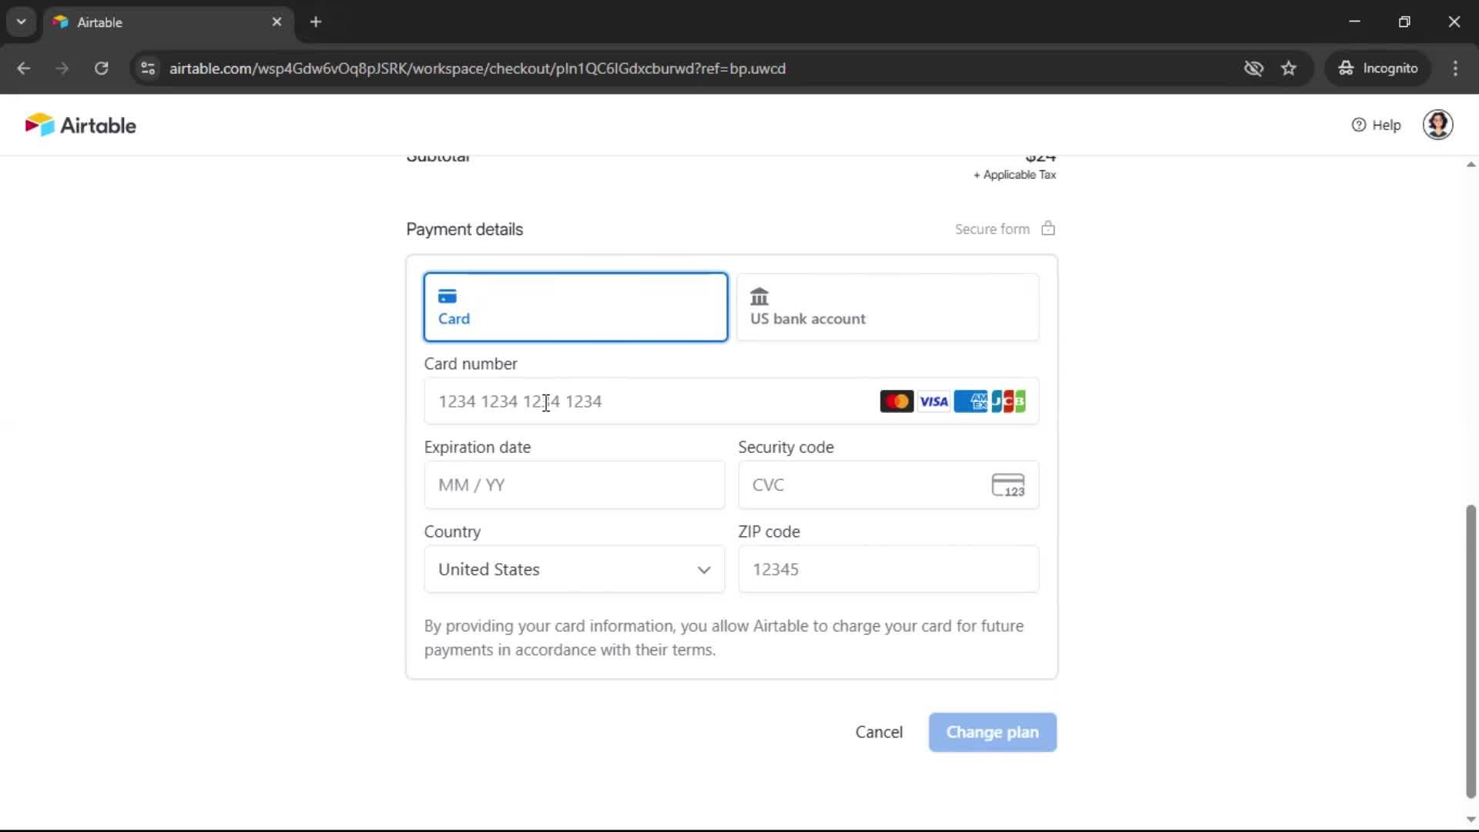1479x832 pixels.
Task: Select the Card payment method
Action: pyautogui.click(x=575, y=307)
